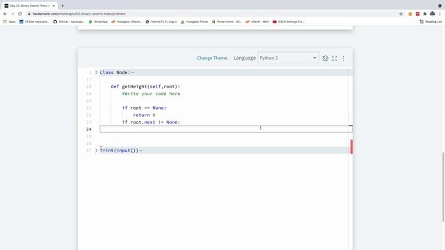445x250 pixels.
Task: Open the Extensions puzzle menu
Action: 425,14
